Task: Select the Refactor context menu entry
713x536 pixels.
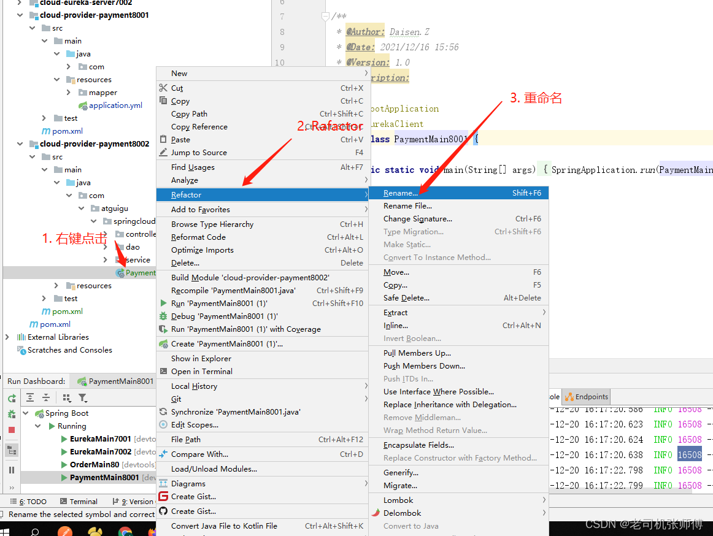Action: 262,194
